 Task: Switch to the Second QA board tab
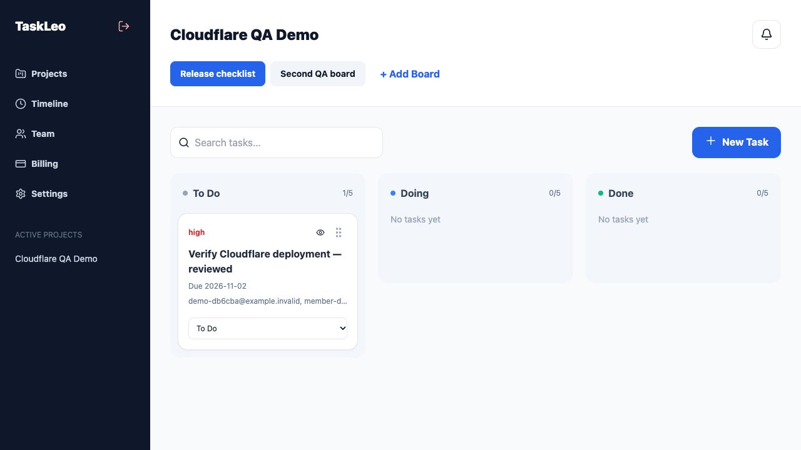pyautogui.click(x=318, y=74)
